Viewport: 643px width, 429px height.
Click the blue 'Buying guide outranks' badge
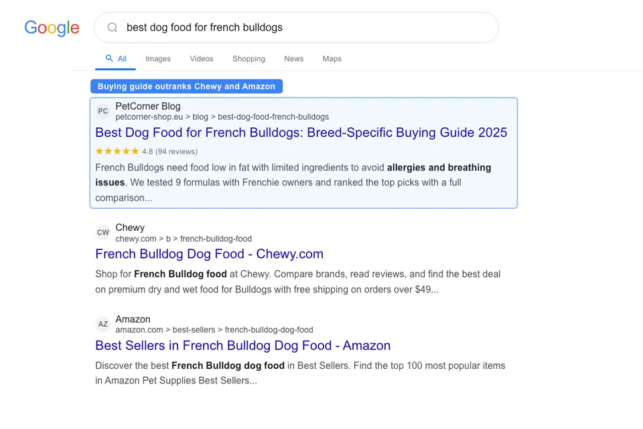pos(186,86)
